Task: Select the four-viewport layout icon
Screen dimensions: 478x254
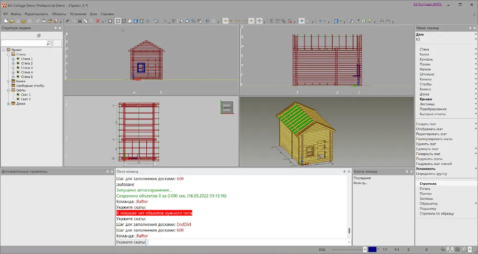Action: (x=110, y=21)
